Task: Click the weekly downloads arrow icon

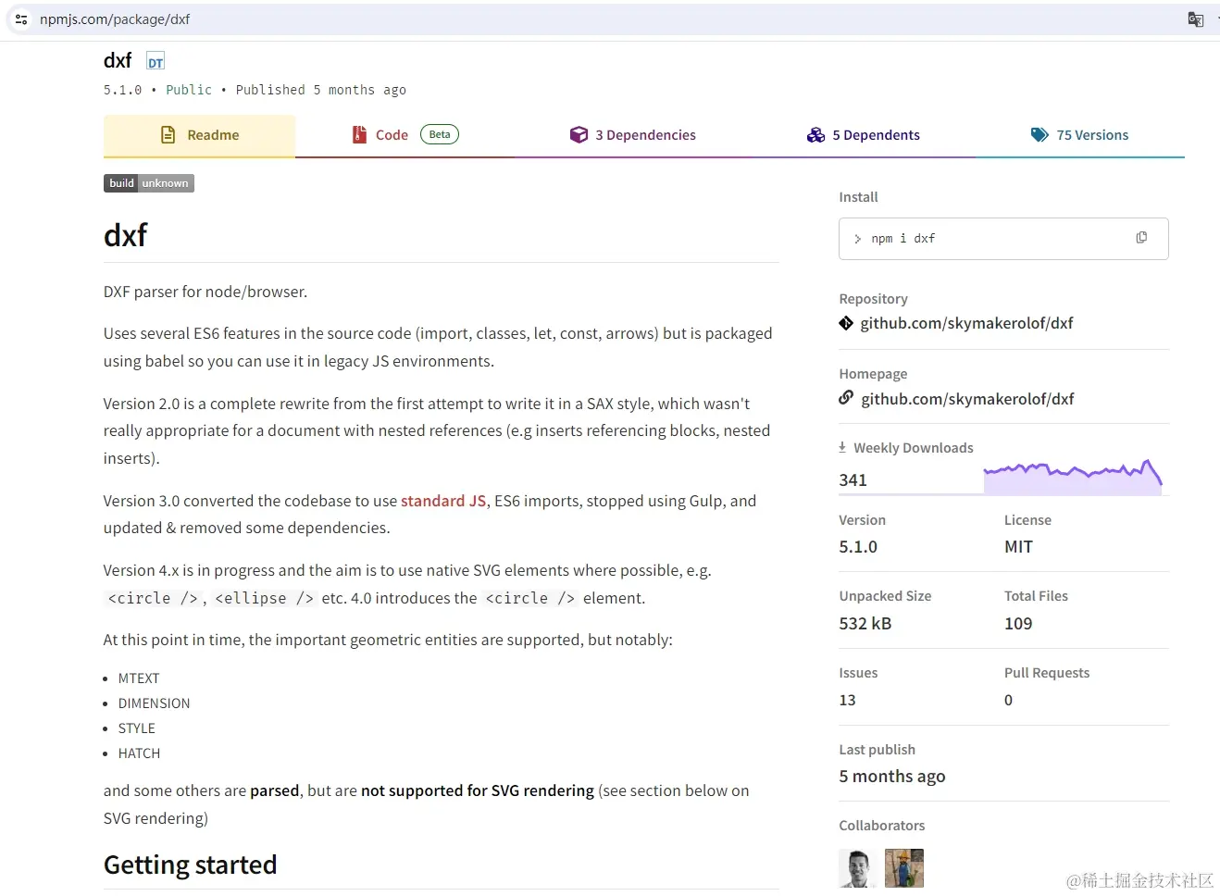Action: click(x=842, y=447)
